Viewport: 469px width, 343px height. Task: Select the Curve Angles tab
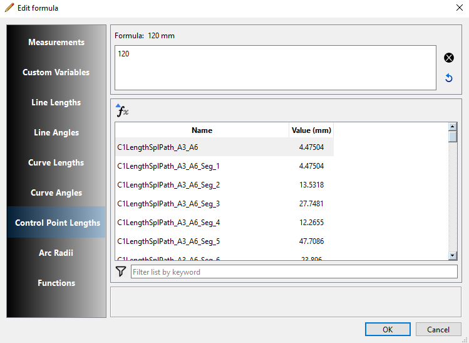(56, 193)
